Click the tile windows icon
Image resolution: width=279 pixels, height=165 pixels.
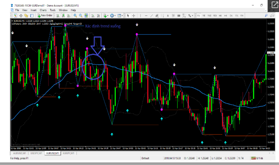[x=86, y=15]
